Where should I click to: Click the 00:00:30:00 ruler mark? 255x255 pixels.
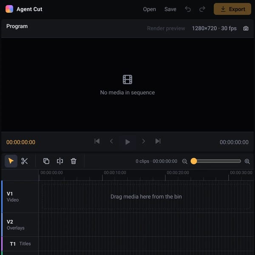coord(241,173)
